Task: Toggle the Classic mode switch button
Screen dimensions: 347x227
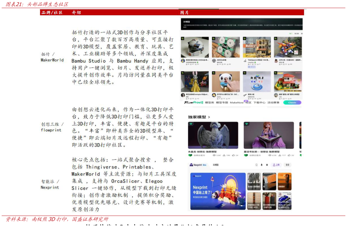Action: click(x=292, y=102)
